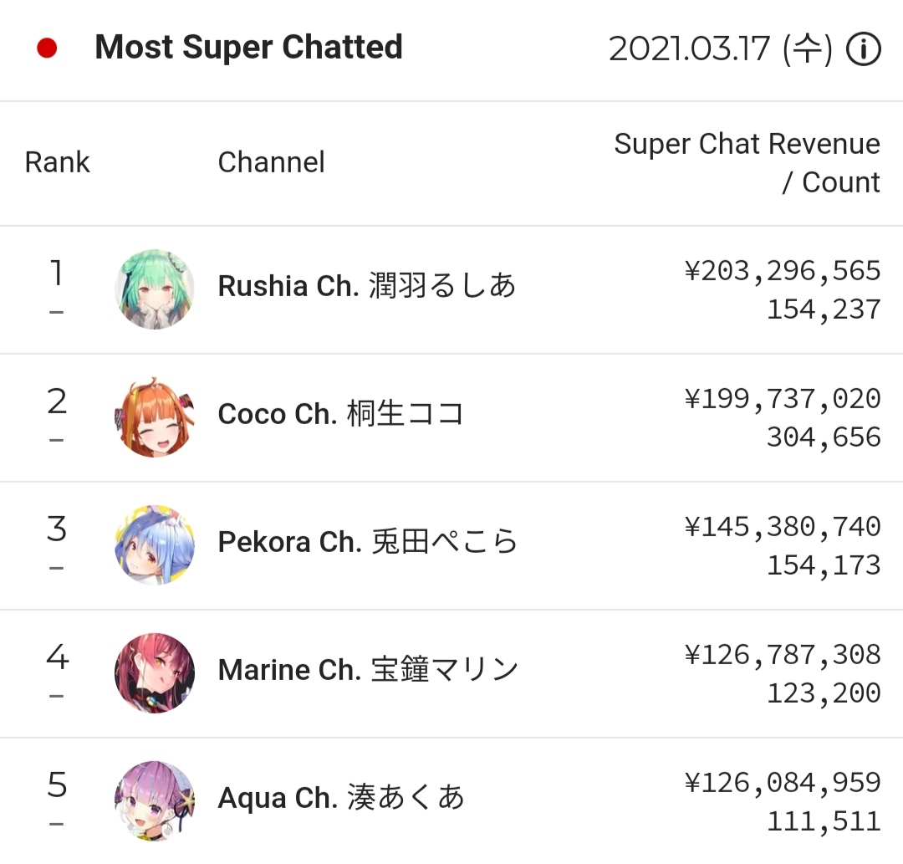Open Aqua Ch. avatar thumbnail
Viewport: 903px width, 864px height.
click(155, 801)
